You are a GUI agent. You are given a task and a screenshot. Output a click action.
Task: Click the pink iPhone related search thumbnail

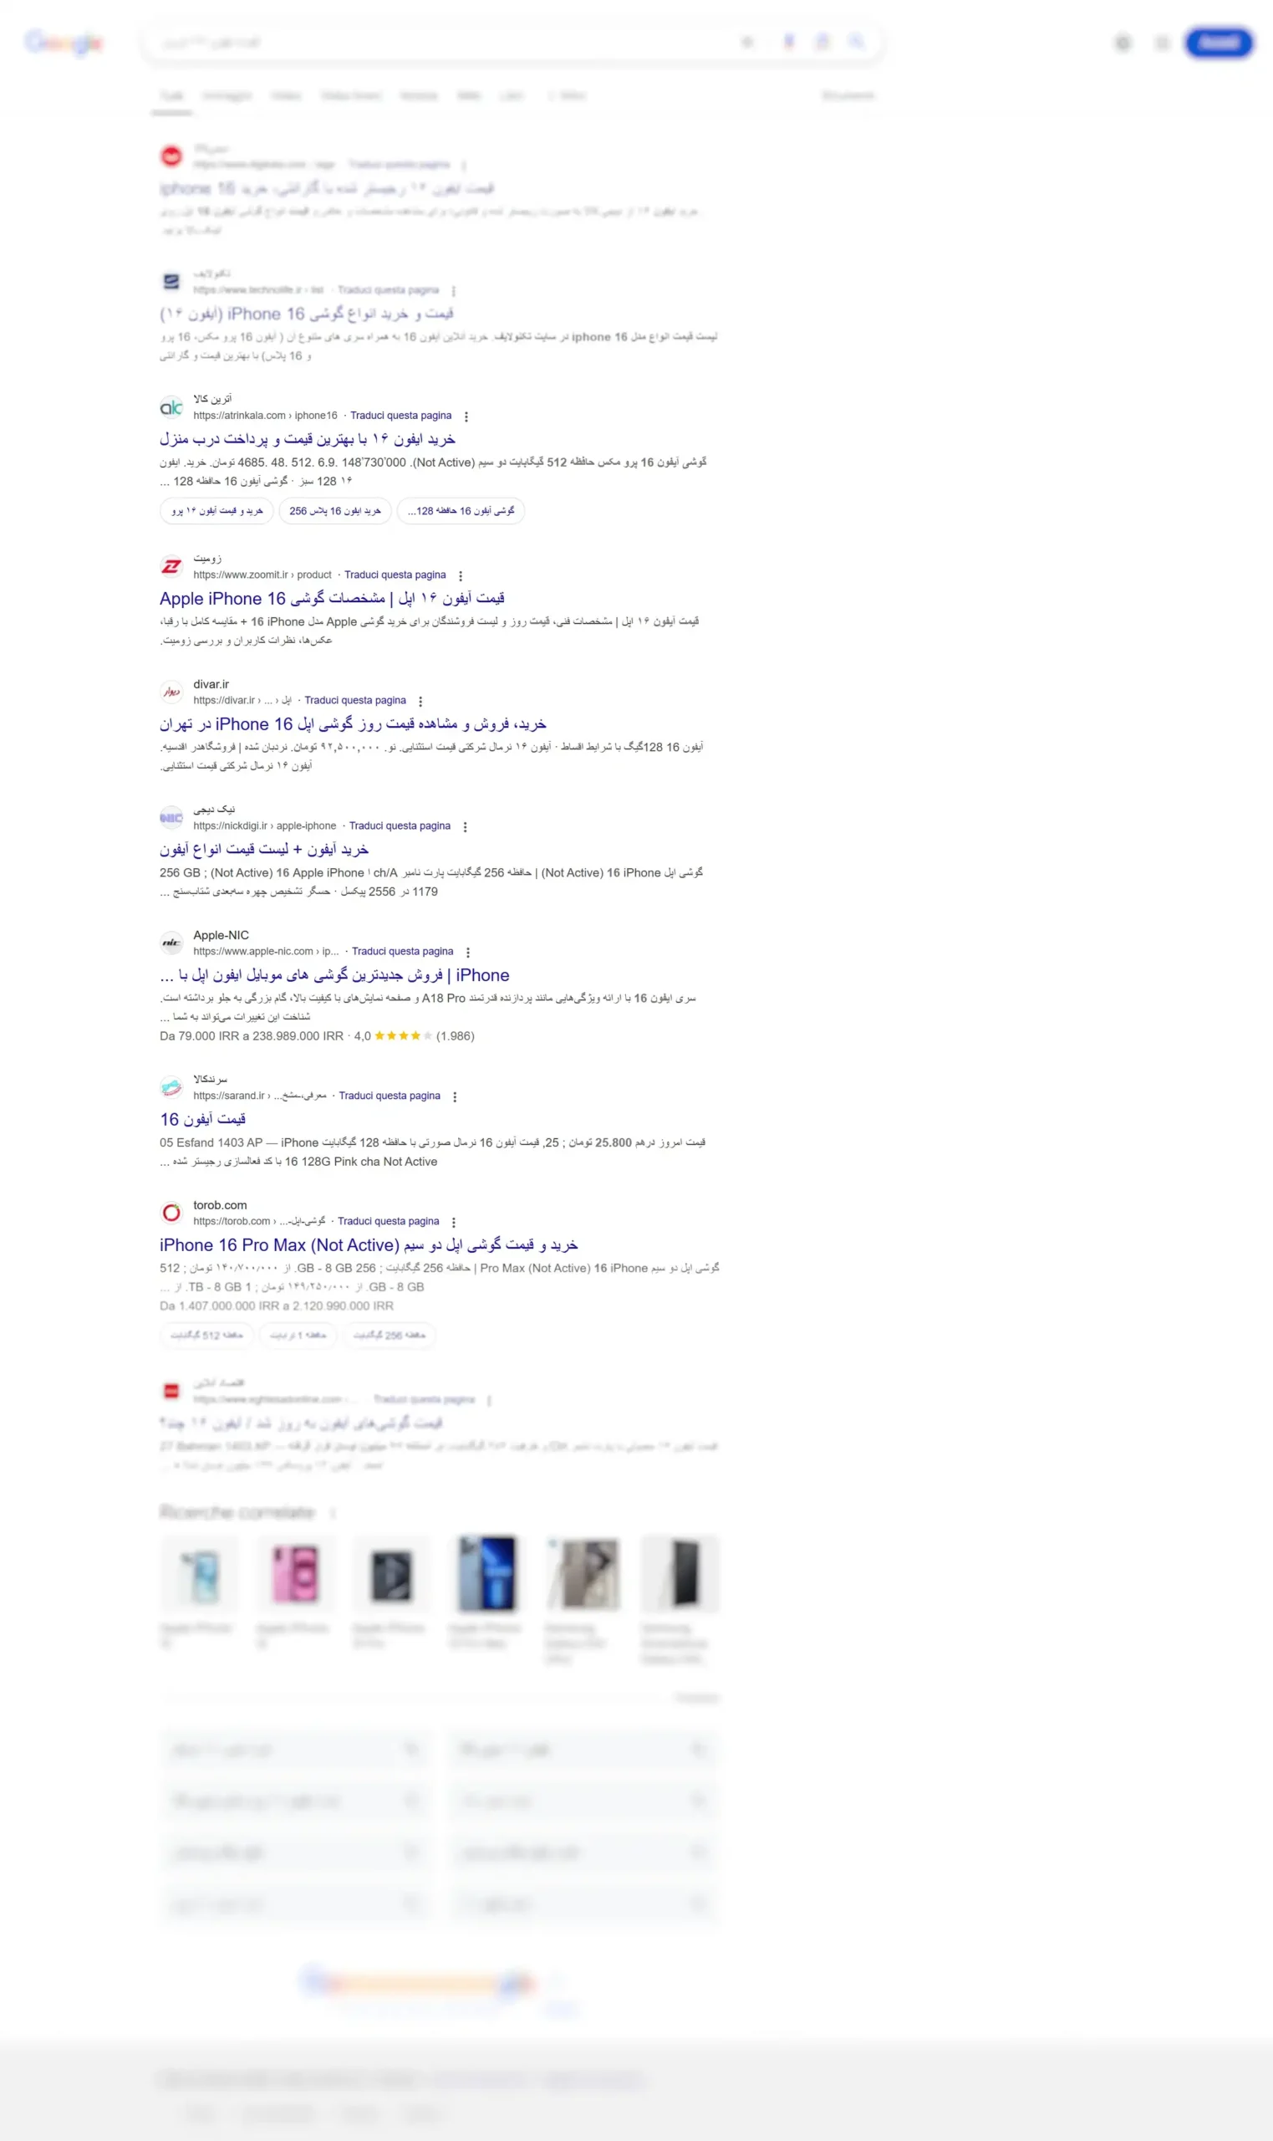tap(295, 1576)
